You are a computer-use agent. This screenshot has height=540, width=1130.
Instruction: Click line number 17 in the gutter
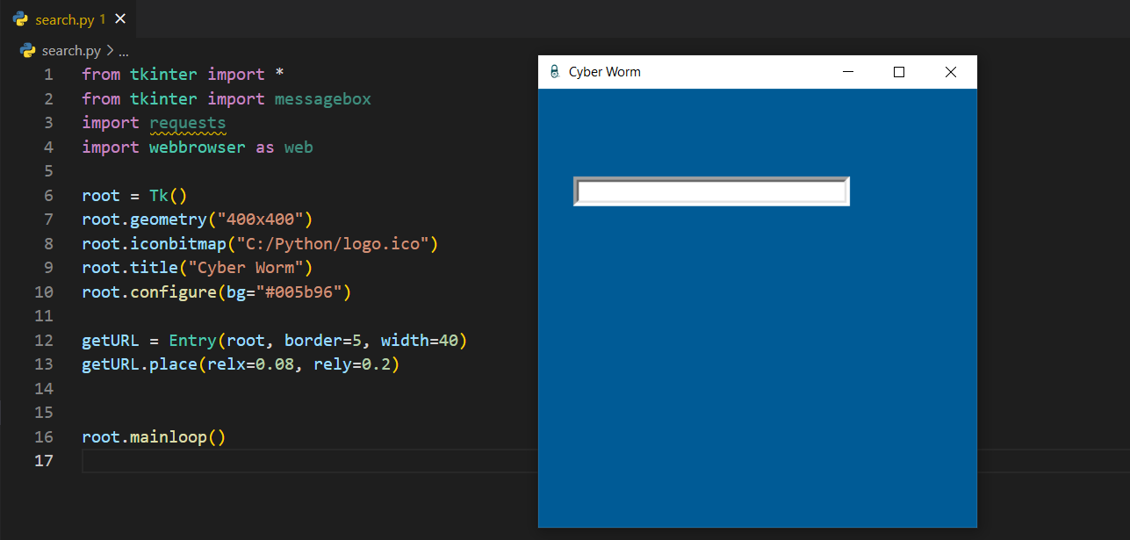[x=44, y=460]
